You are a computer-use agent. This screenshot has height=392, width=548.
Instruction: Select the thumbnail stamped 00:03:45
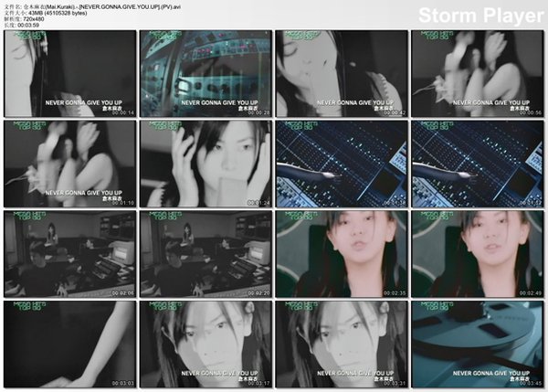click(x=478, y=344)
